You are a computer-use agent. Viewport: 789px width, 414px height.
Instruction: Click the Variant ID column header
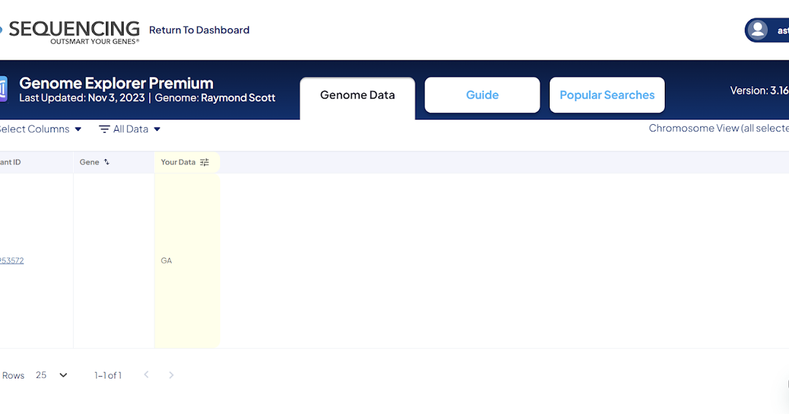coord(11,162)
